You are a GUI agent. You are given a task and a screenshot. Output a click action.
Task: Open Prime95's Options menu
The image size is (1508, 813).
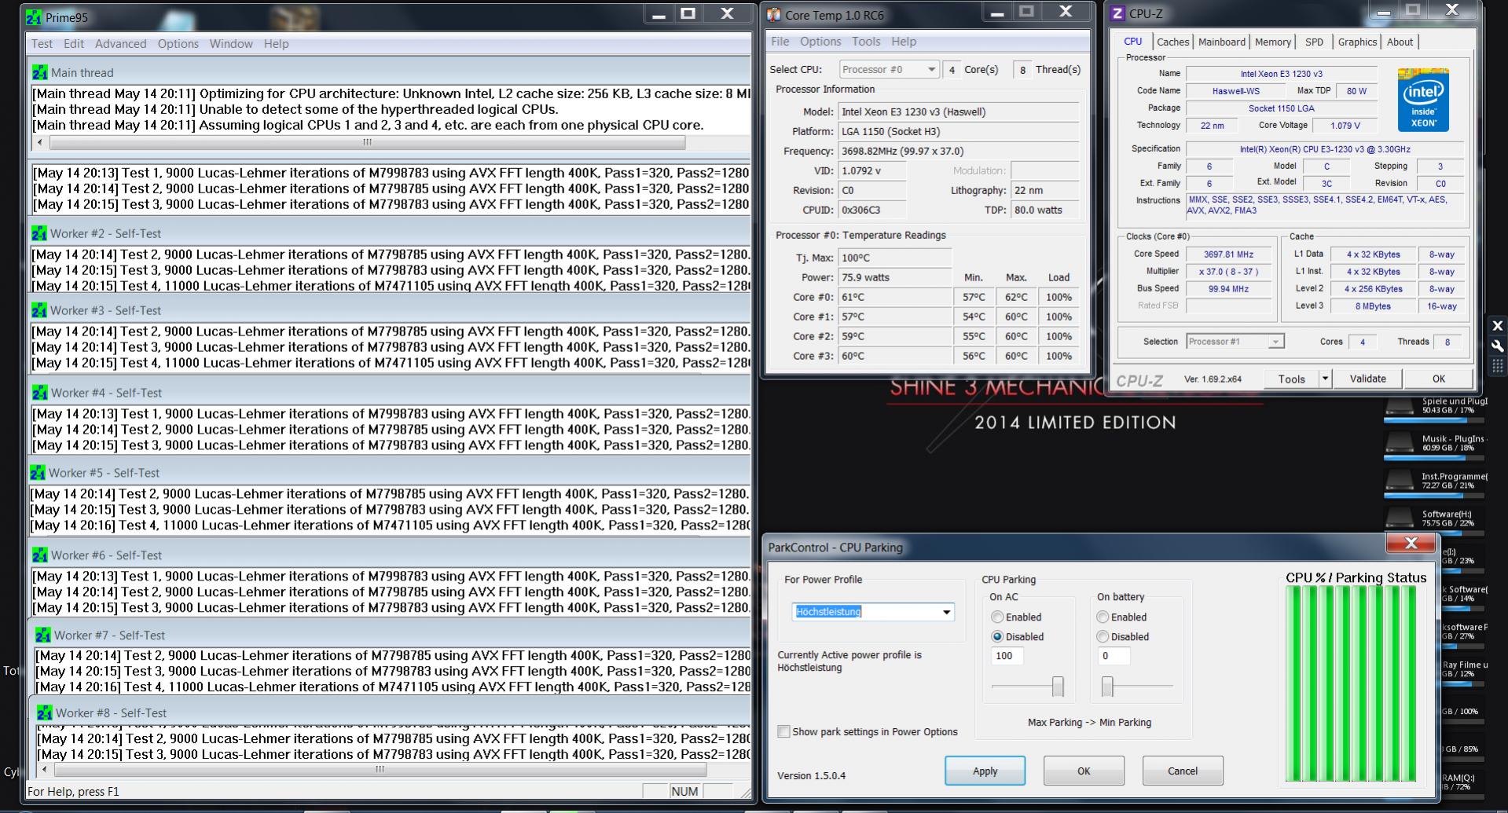tap(178, 44)
